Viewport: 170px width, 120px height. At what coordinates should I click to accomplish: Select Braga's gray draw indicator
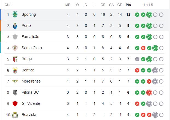point(137,59)
